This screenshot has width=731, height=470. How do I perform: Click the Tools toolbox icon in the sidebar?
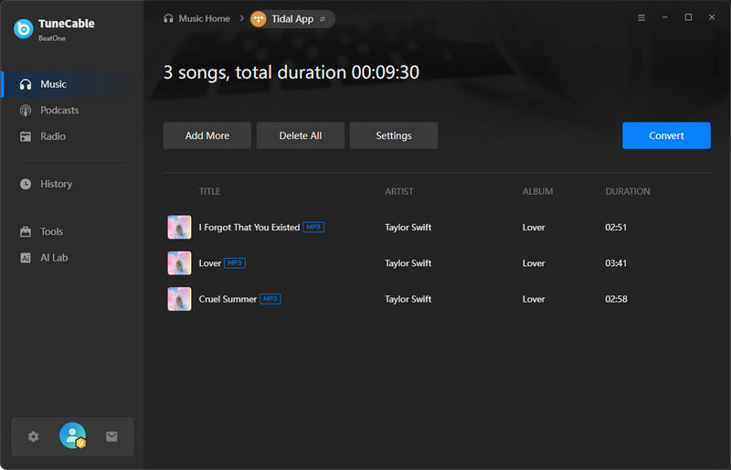point(26,231)
